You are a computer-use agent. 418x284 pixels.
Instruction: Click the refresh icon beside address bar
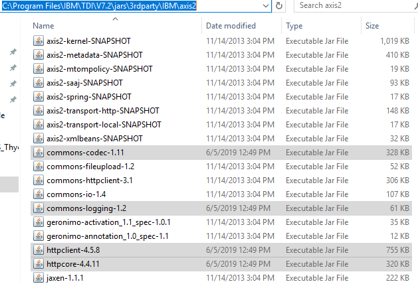[x=279, y=6]
